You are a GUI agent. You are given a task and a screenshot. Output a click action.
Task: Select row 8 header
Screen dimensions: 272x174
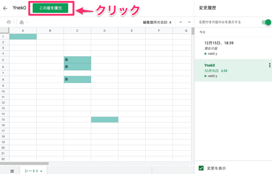point(3,79)
